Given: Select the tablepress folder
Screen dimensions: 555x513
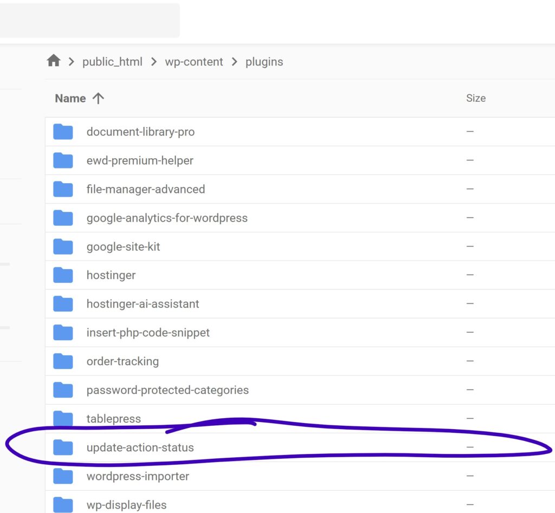Looking at the screenshot, I should 113,419.
